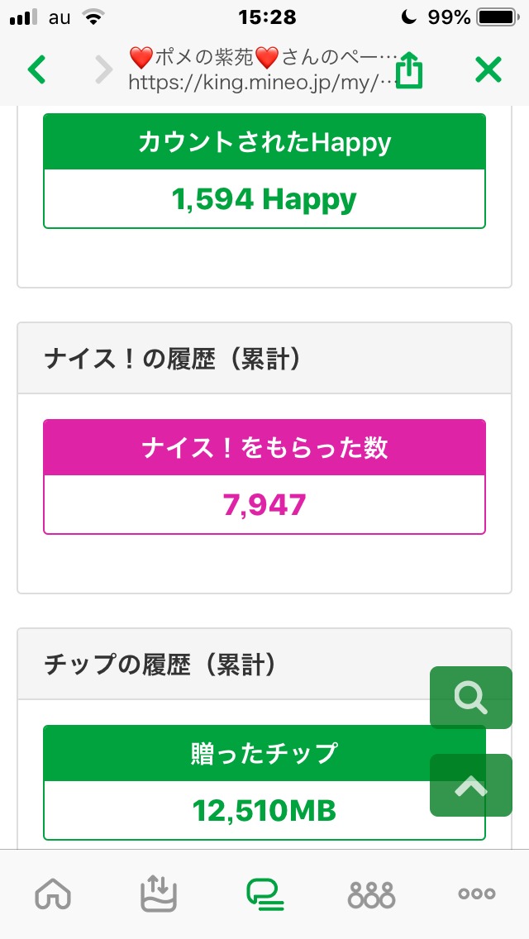Image resolution: width=529 pixels, height=939 pixels.
Task: Tap the 贈ったチップ green header
Action: [x=264, y=754]
